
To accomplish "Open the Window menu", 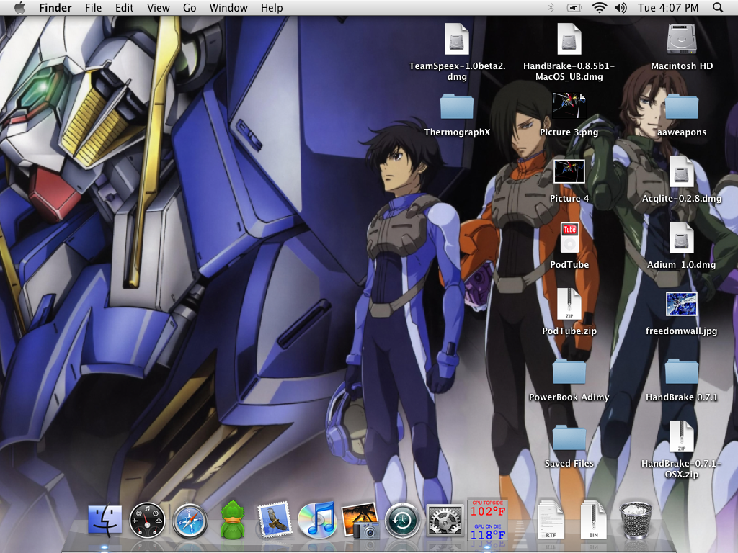I will (228, 7).
